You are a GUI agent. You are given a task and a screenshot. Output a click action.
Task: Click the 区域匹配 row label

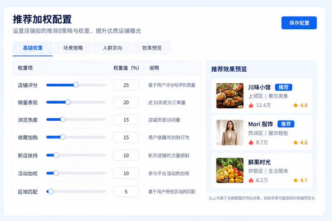click(x=28, y=192)
